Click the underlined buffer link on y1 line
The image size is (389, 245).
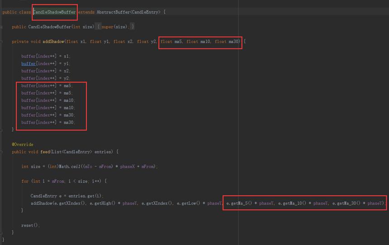click(x=28, y=64)
